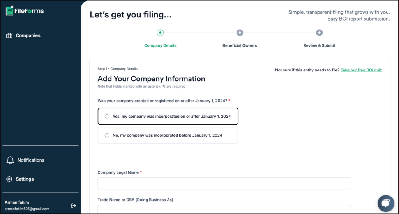Click the user name Arman fahim
The width and height of the screenshot is (399, 214).
click(x=17, y=202)
